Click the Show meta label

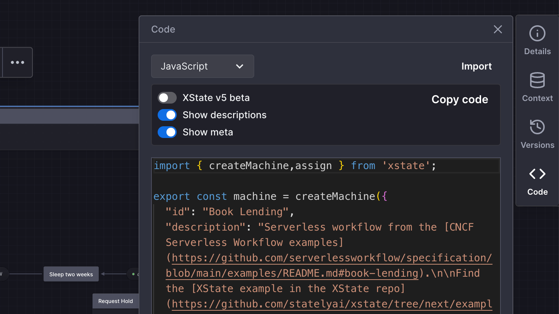pos(207,132)
